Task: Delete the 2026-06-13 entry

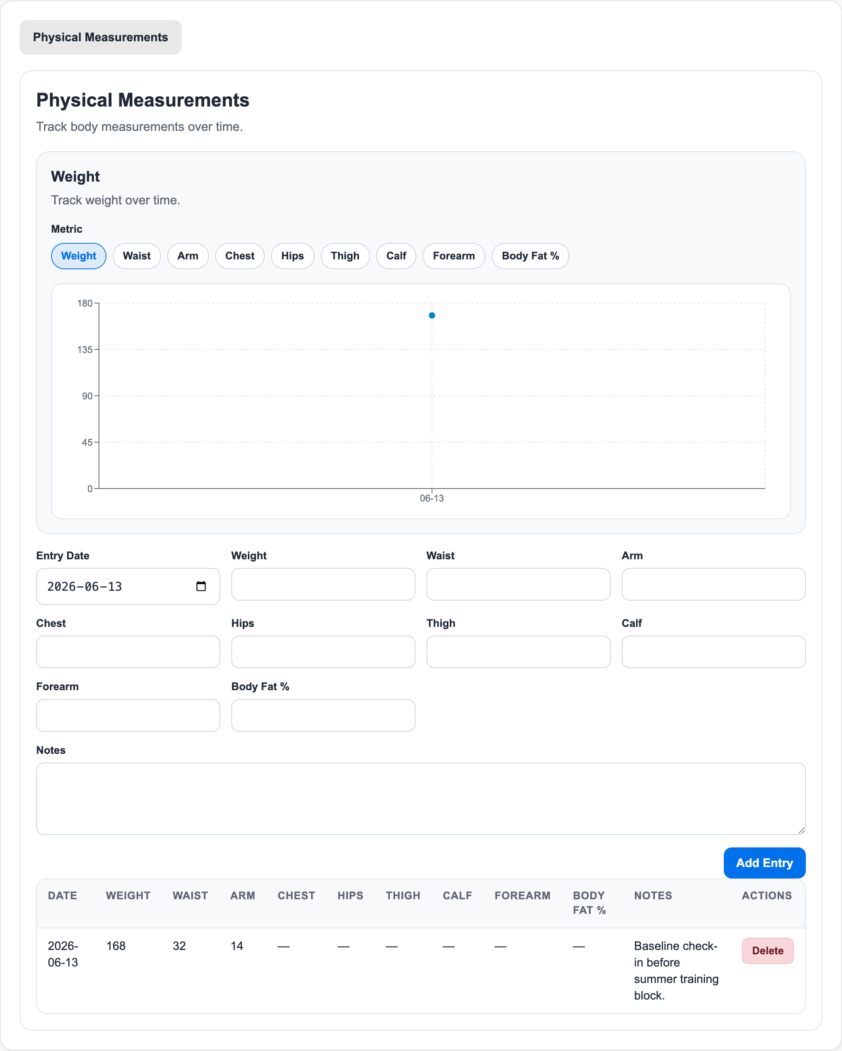Action: coord(767,951)
